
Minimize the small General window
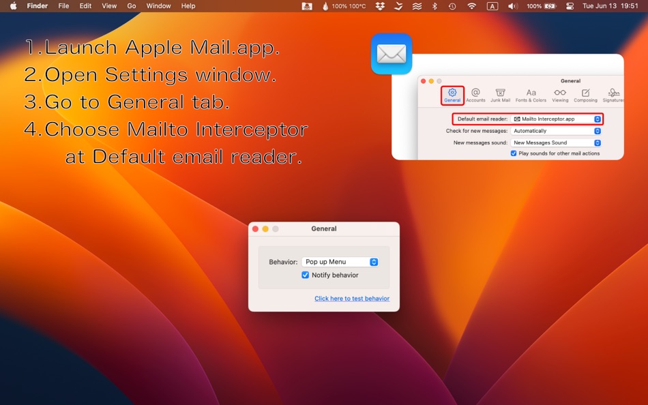click(265, 229)
